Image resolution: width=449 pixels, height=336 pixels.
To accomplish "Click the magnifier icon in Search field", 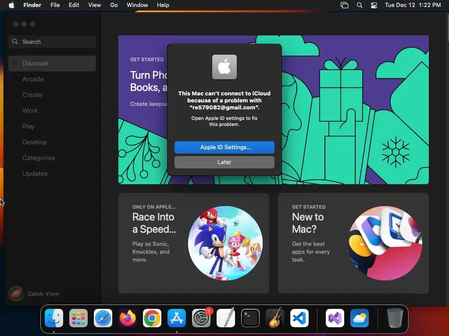I will [15, 42].
